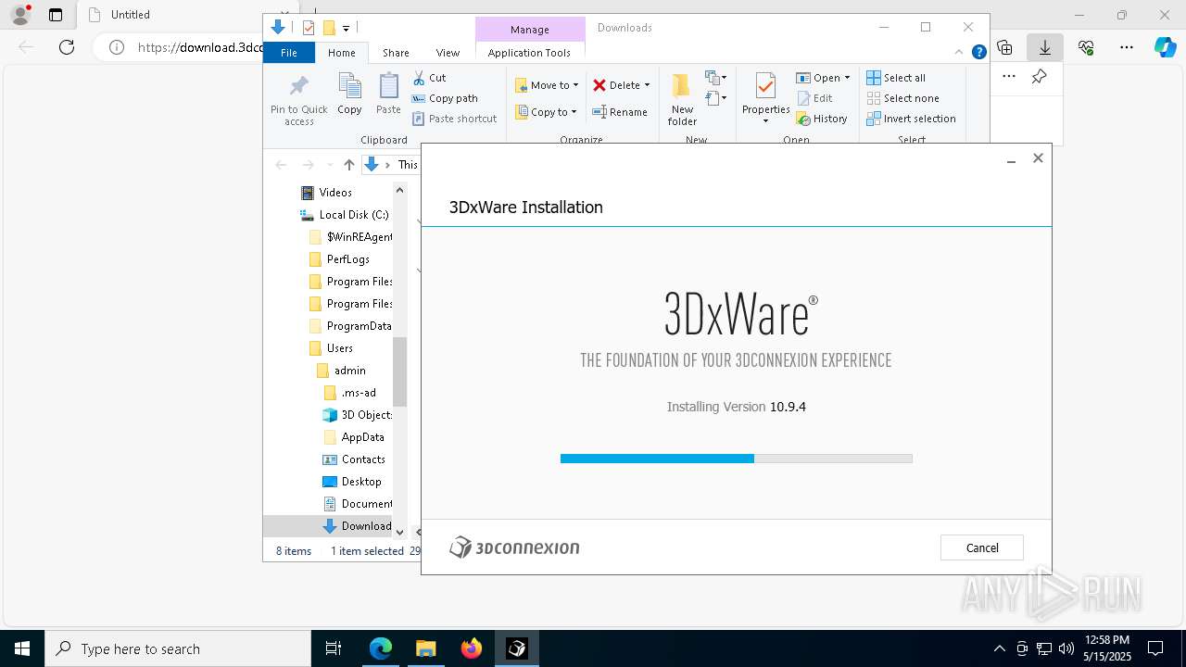1186x667 pixels.
Task: Click Paste shortcut in ribbon
Action: [454, 119]
